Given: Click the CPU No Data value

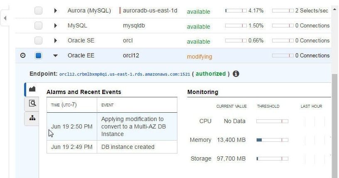Looking at the screenshot, I should 235,121.
